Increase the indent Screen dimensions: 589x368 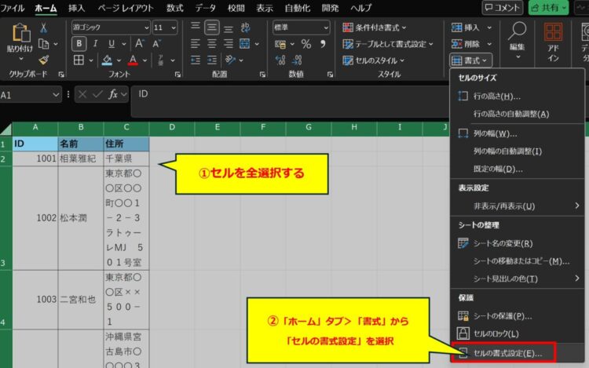(x=212, y=60)
